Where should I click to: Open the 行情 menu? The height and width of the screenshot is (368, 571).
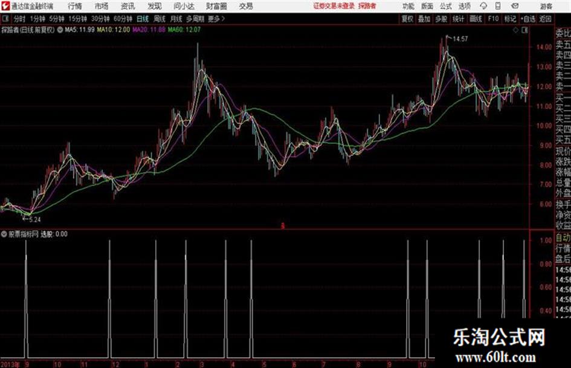pos(75,6)
